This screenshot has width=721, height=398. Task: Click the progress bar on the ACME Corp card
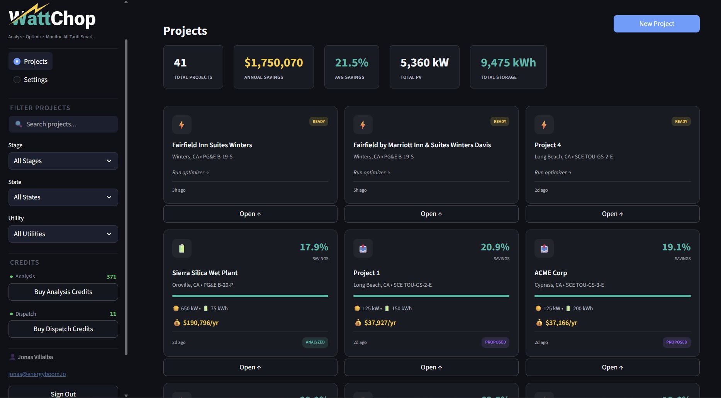[612, 296]
